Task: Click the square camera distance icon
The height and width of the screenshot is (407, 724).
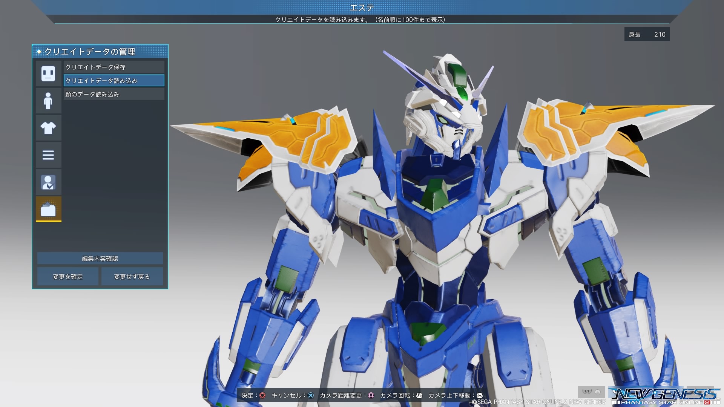Action: (371, 395)
